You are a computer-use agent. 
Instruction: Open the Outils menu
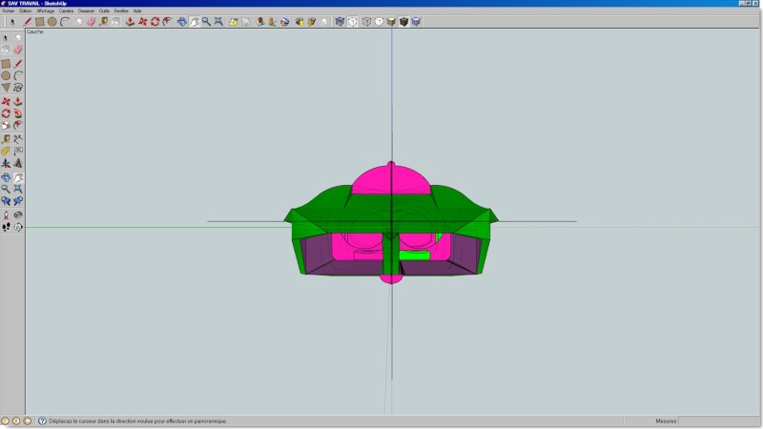[104, 10]
